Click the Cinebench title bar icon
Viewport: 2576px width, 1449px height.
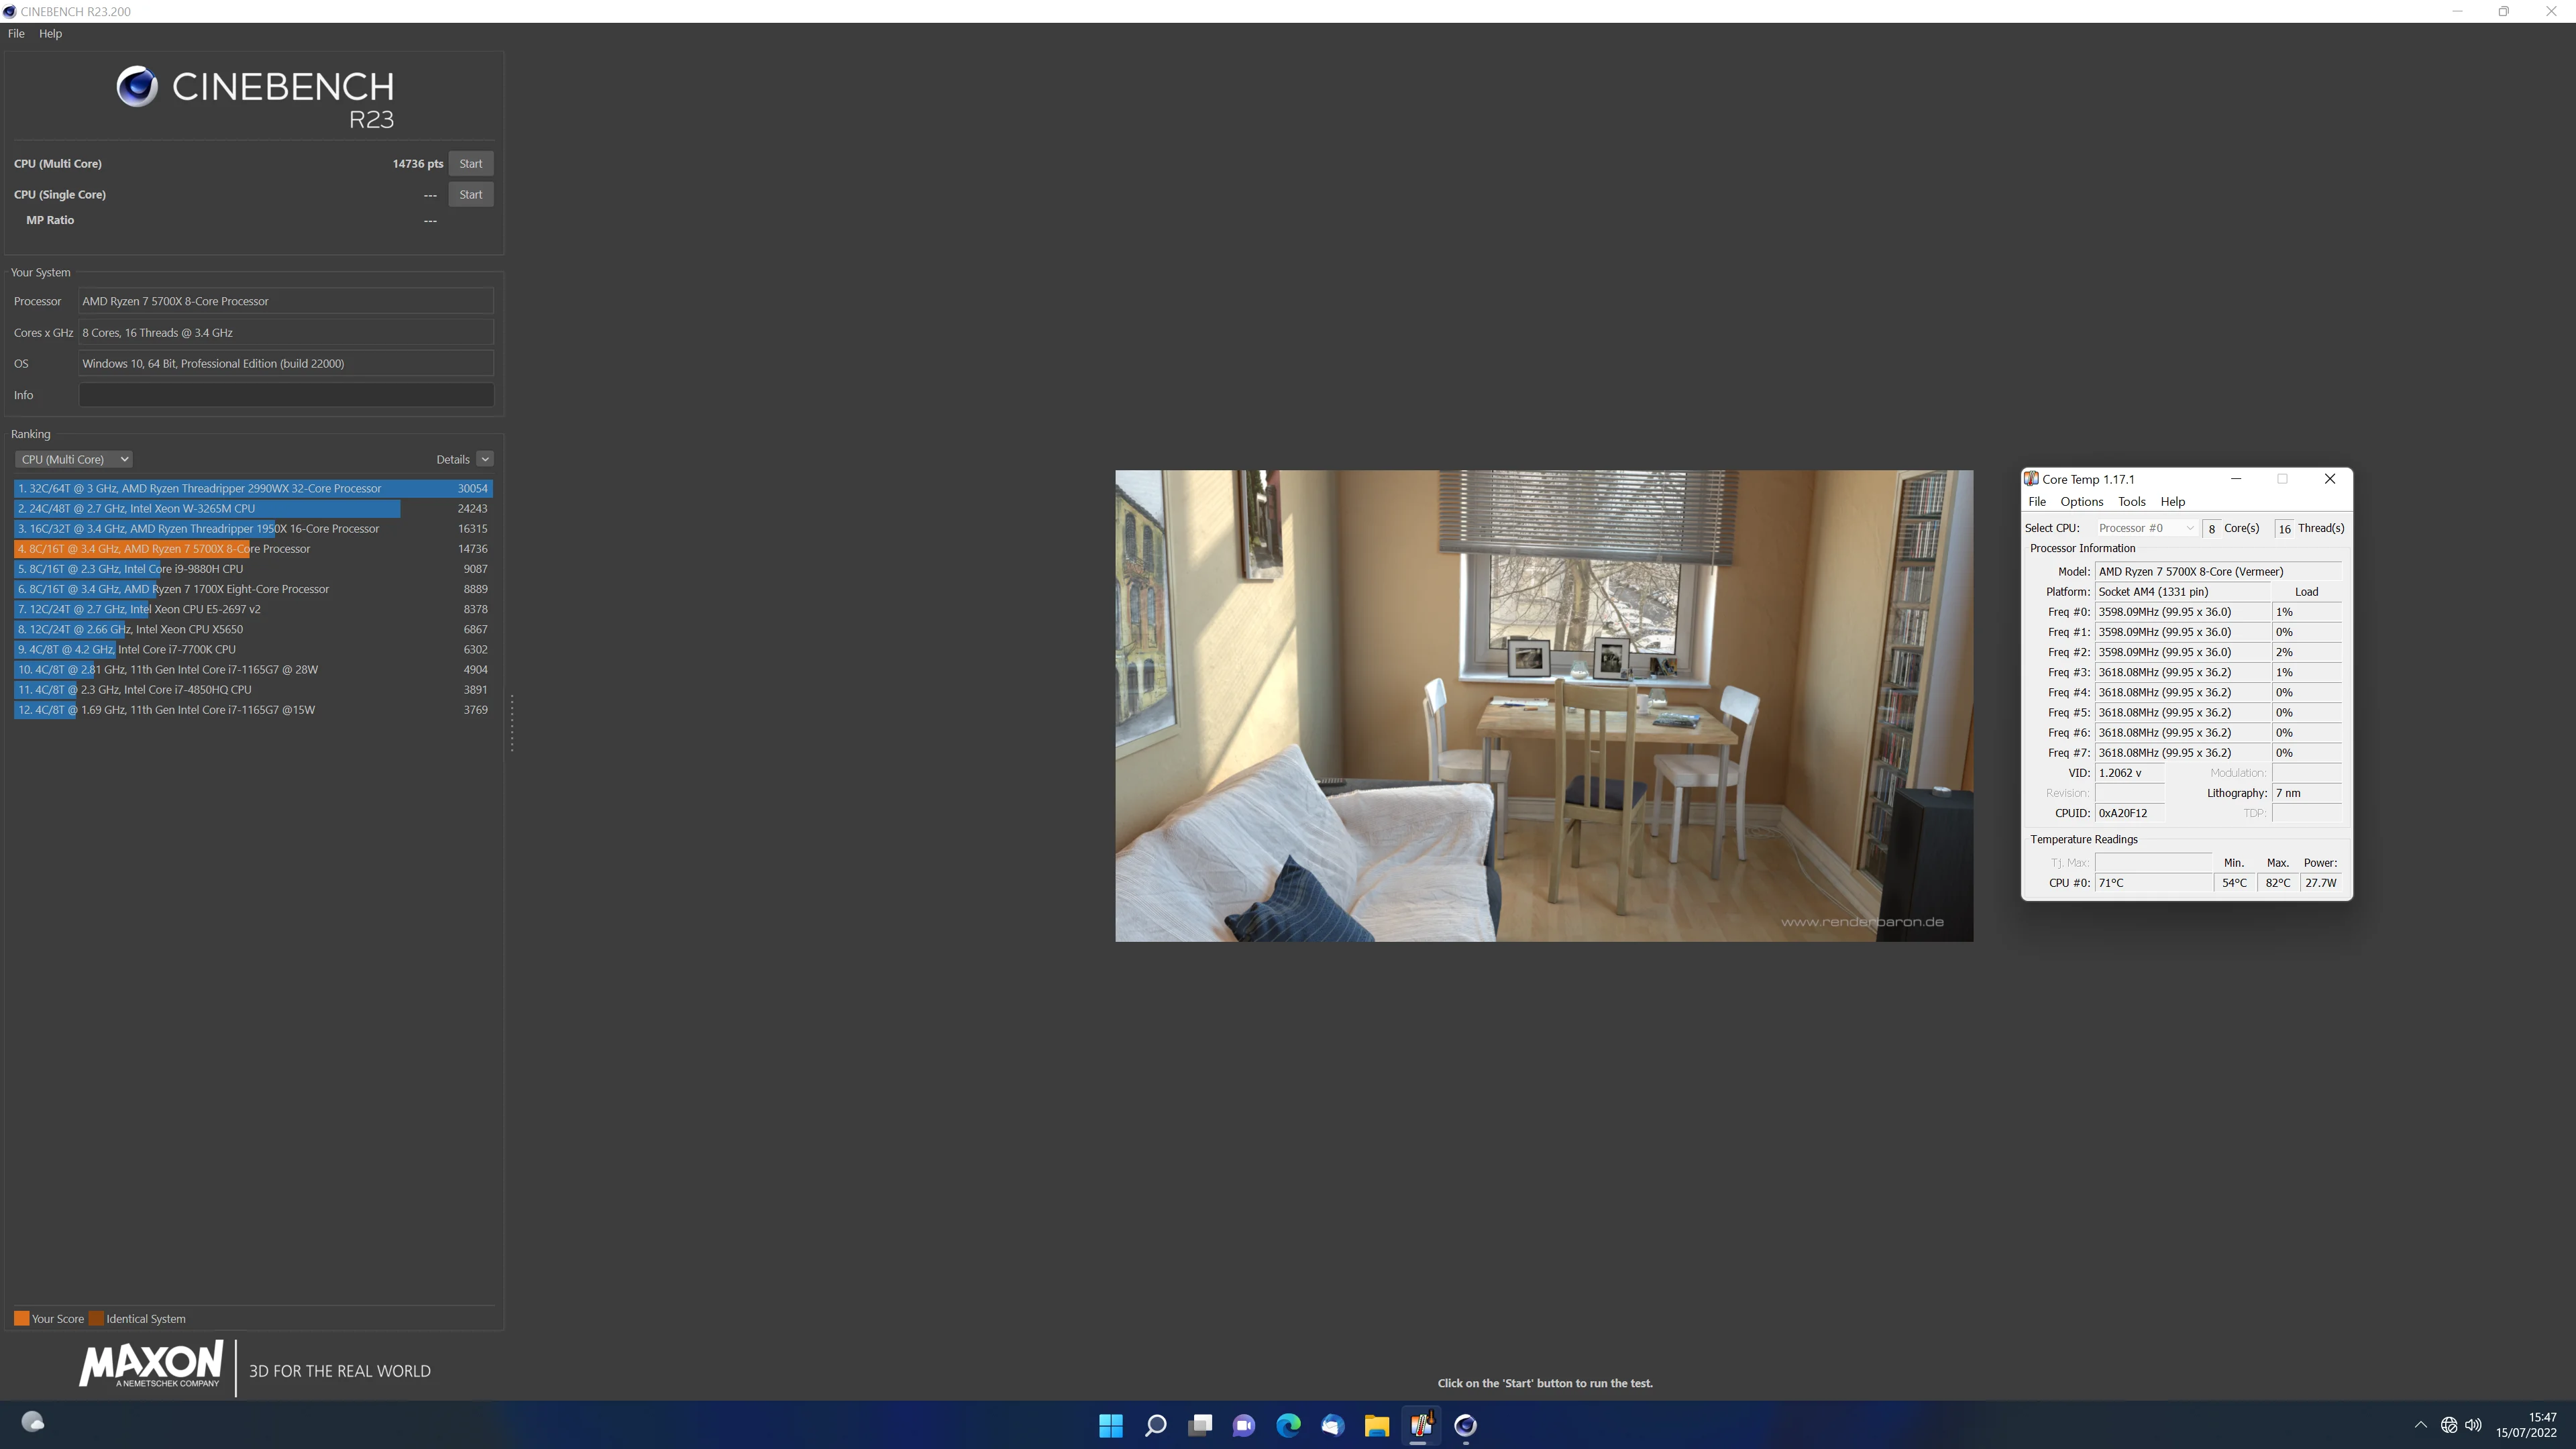click(9, 11)
